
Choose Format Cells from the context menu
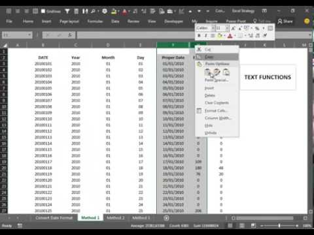coord(217,110)
